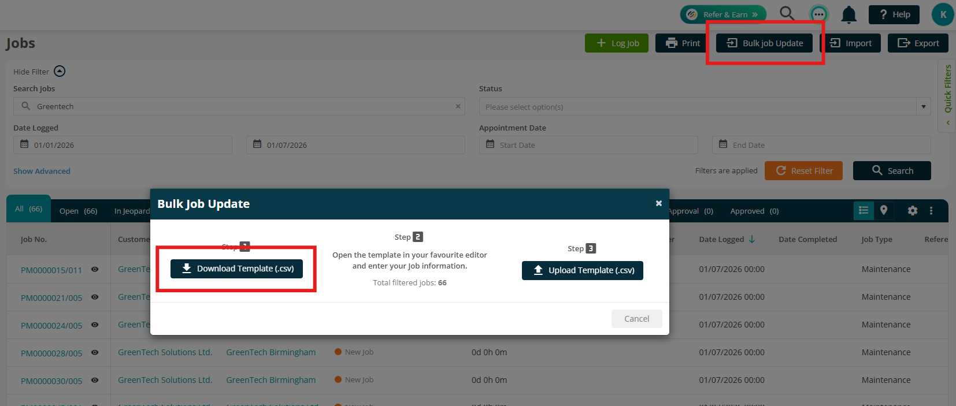This screenshot has width=956, height=406.
Task: Switch to the map pin view
Action: (x=884, y=211)
